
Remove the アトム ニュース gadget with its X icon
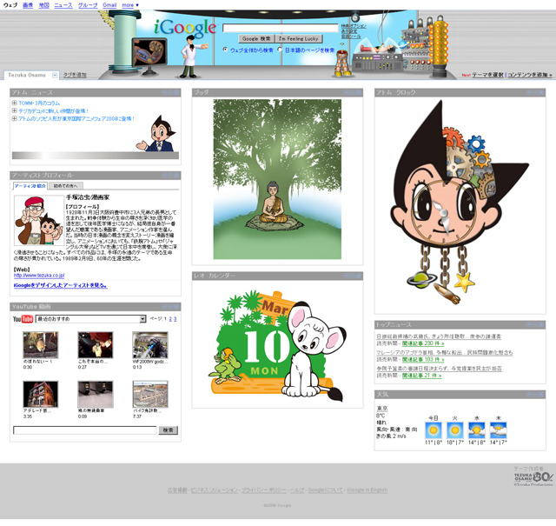click(176, 93)
